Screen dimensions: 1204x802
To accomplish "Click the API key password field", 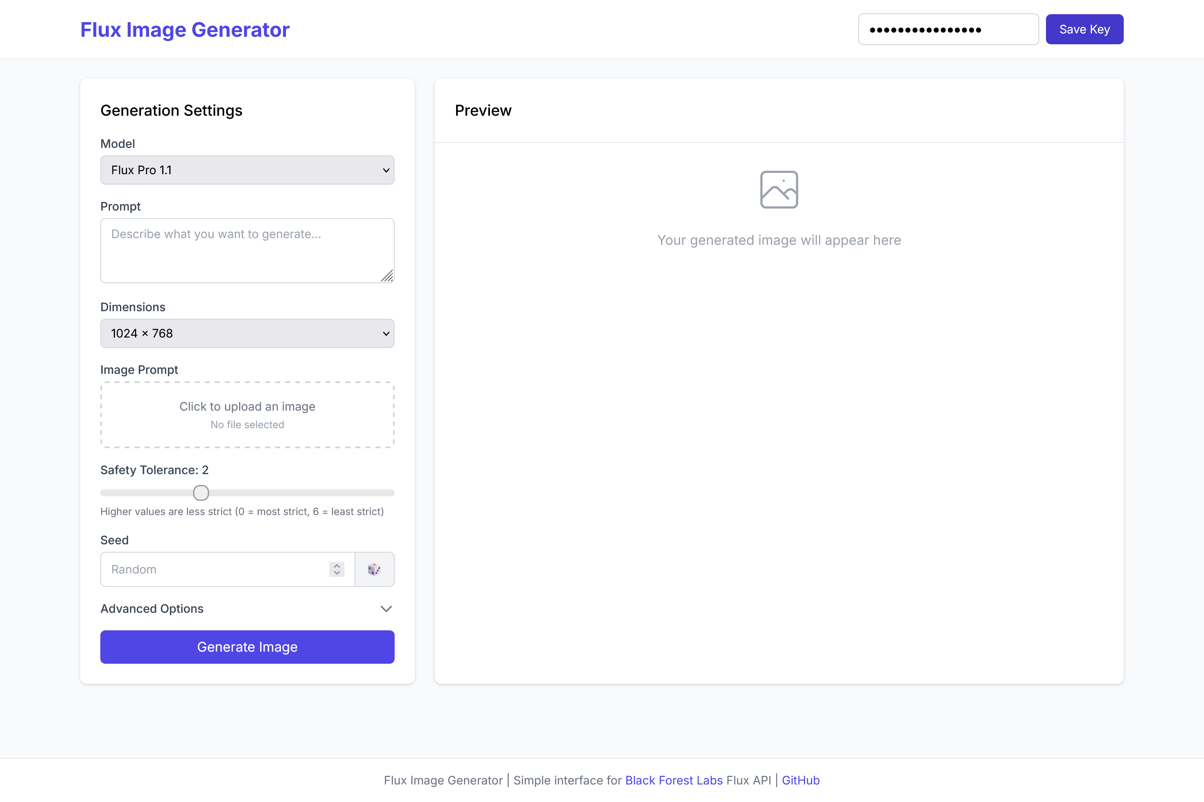I will 948,29.
